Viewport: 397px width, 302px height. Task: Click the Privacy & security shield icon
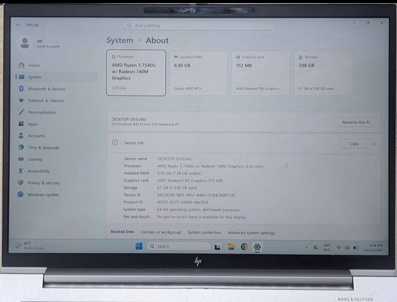pyautogui.click(x=21, y=183)
